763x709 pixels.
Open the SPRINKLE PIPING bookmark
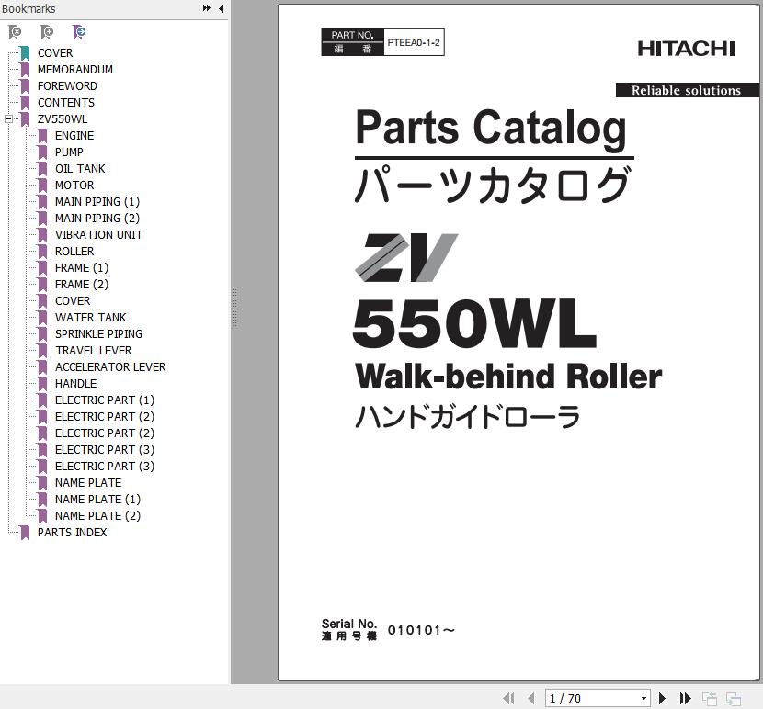[x=98, y=334]
